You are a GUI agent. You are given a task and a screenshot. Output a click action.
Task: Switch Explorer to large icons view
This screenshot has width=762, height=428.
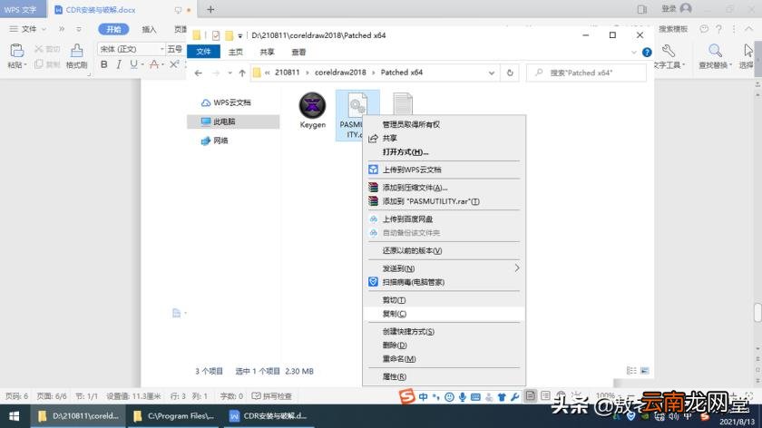click(x=644, y=371)
